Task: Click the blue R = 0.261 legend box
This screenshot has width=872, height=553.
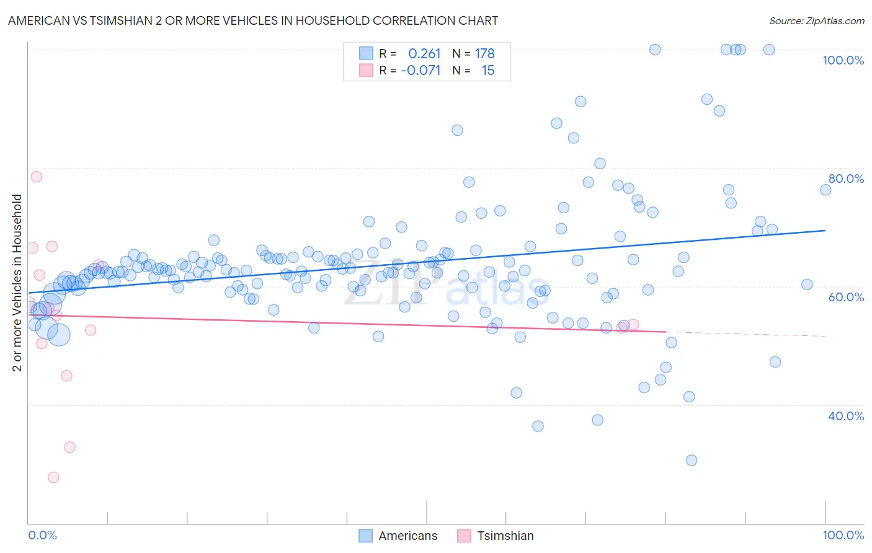Action: coord(366,53)
